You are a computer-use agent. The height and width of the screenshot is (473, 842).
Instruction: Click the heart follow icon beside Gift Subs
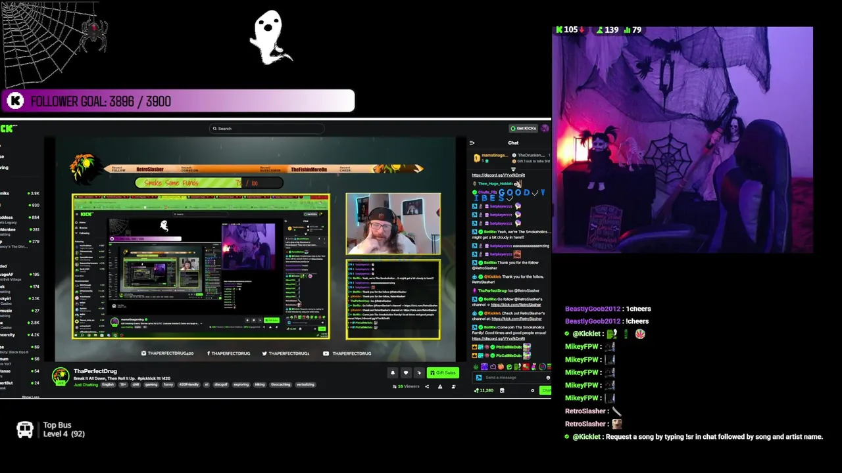[406, 372]
